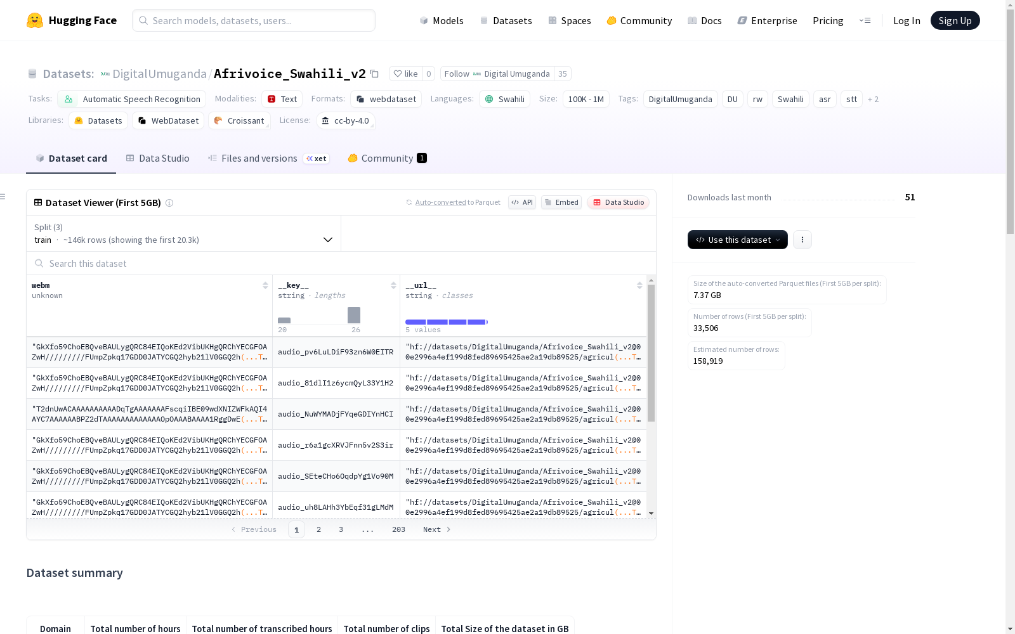Click the followers count 35
The height and width of the screenshot is (634, 1015).
pyautogui.click(x=563, y=74)
